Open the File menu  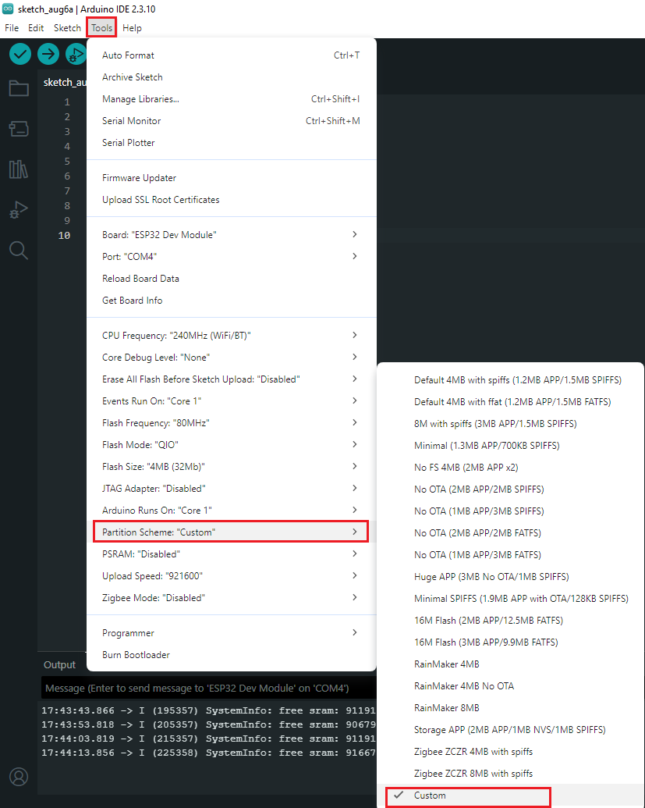[x=12, y=28]
